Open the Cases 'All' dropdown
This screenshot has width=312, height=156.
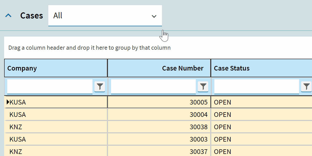(101, 16)
